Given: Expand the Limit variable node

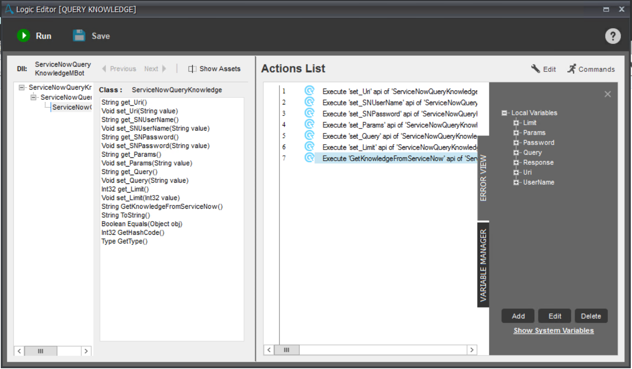Looking at the screenshot, I should click(x=516, y=123).
